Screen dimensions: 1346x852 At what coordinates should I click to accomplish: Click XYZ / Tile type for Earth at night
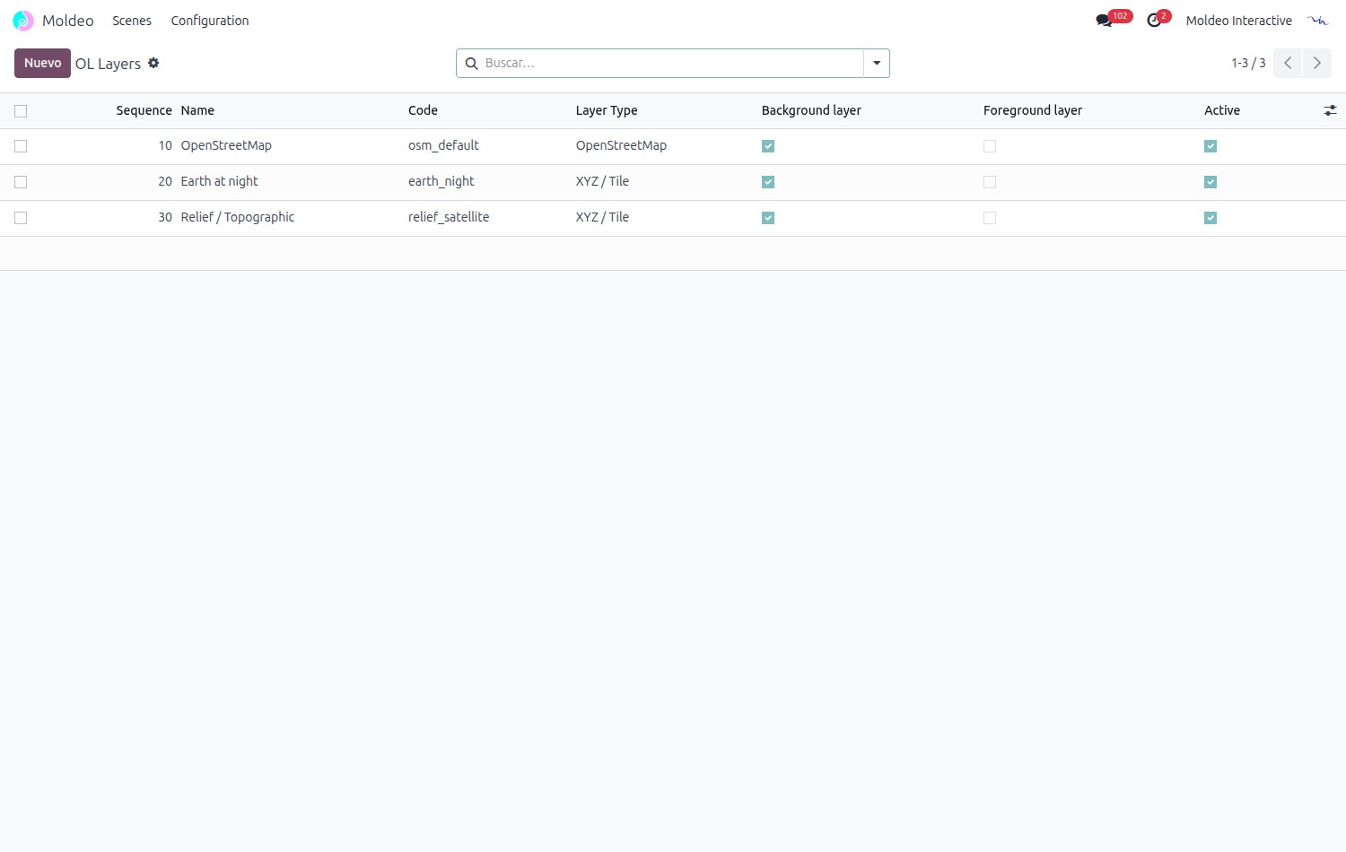[x=602, y=181]
